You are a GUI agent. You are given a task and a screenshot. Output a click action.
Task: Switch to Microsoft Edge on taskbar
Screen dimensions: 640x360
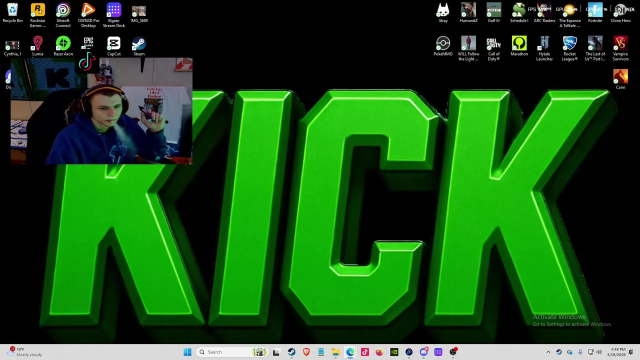(x=350, y=352)
